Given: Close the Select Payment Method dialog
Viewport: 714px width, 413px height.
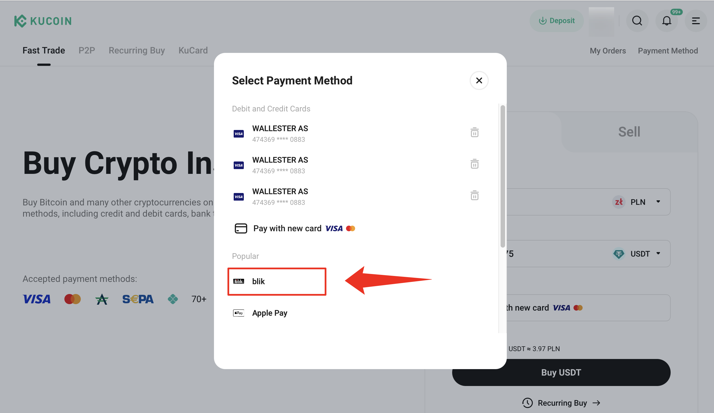Looking at the screenshot, I should [479, 81].
